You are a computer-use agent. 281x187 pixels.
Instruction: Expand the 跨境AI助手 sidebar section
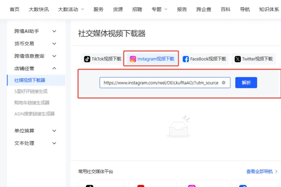(x=54, y=31)
